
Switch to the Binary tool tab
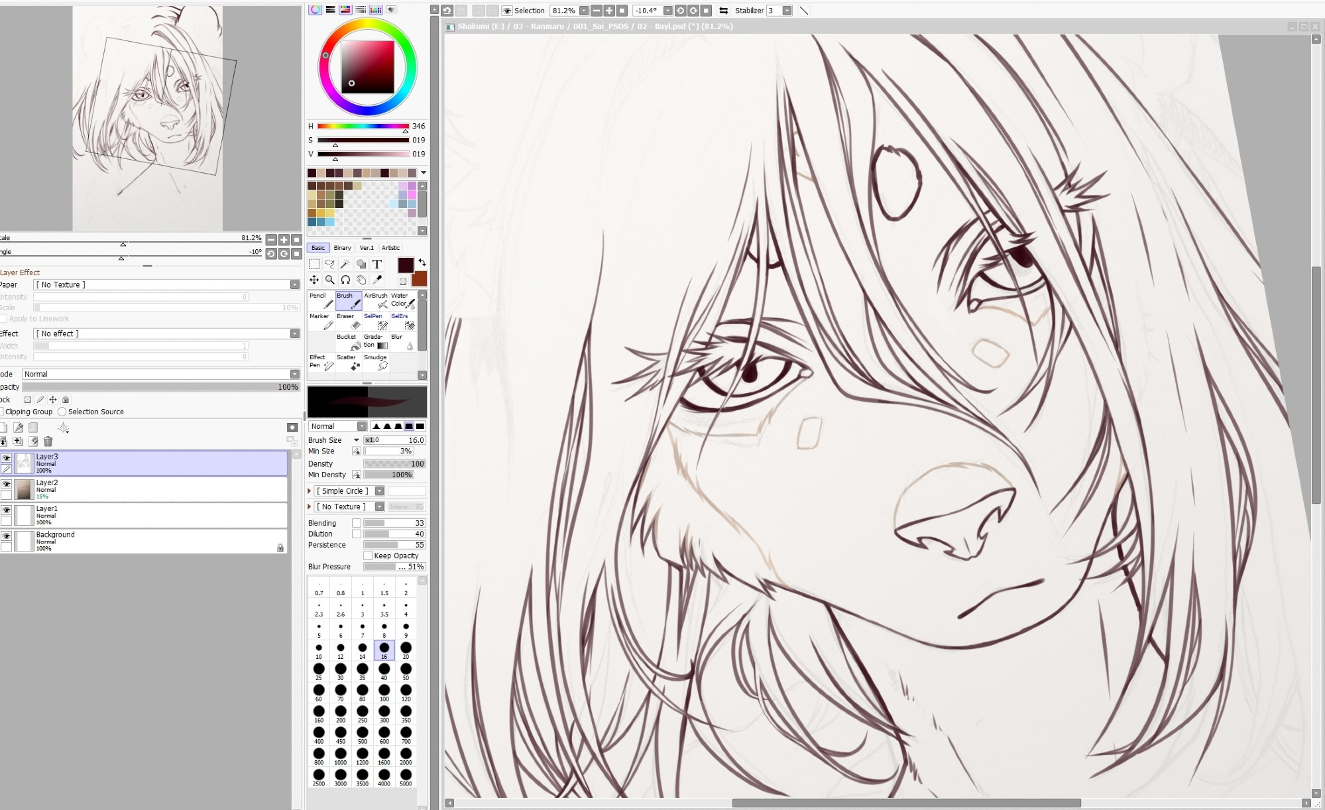coord(343,247)
